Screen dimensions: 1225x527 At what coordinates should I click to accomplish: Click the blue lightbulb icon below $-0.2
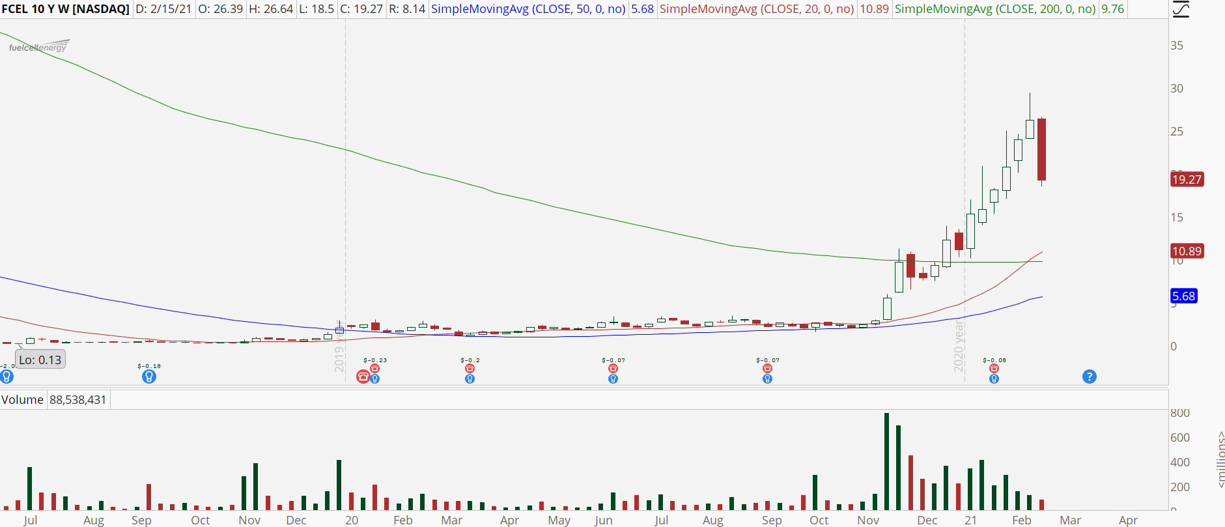[470, 378]
